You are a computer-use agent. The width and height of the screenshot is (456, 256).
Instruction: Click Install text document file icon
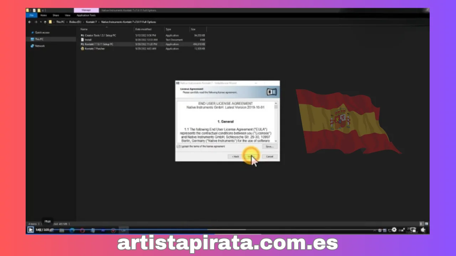83,40
